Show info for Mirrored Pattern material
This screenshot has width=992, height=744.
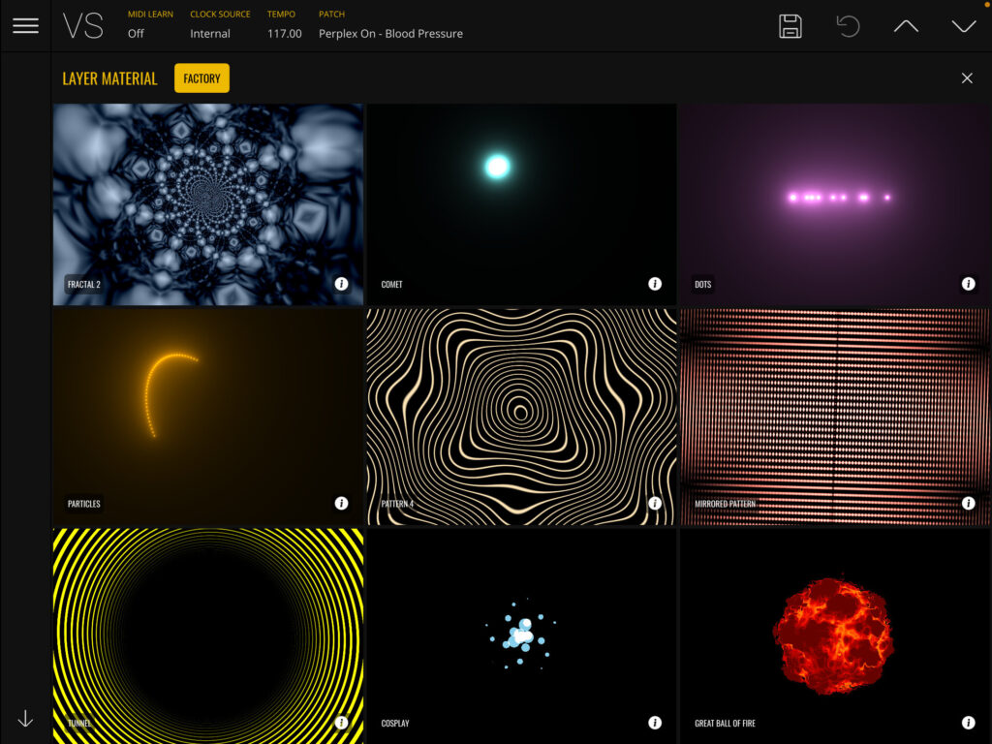[x=968, y=503]
